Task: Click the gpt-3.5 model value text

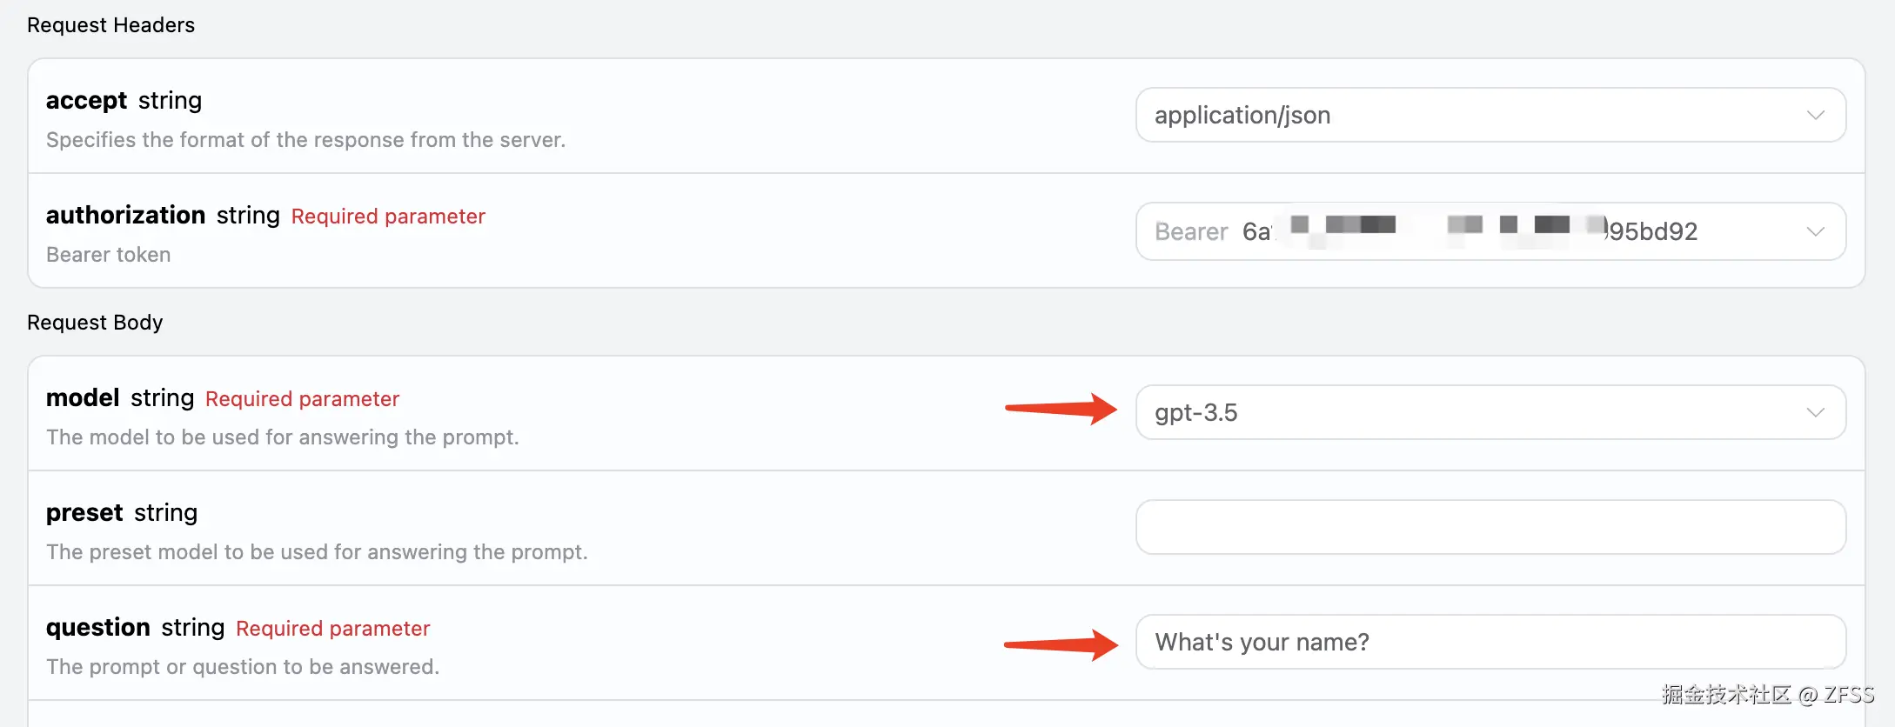Action: [x=1195, y=412]
